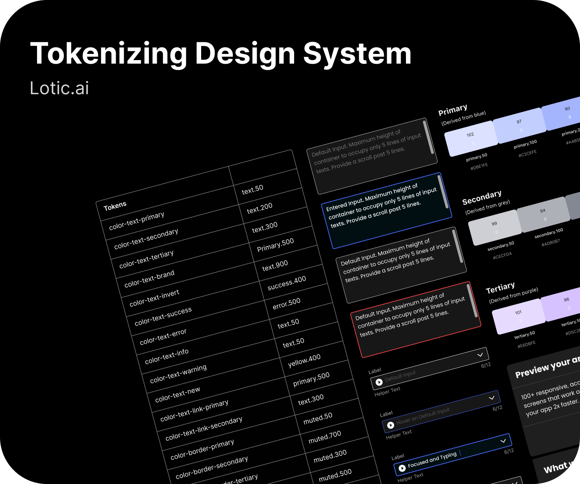
Task: Select the color-text-secondary table cell
Action: click(175, 232)
